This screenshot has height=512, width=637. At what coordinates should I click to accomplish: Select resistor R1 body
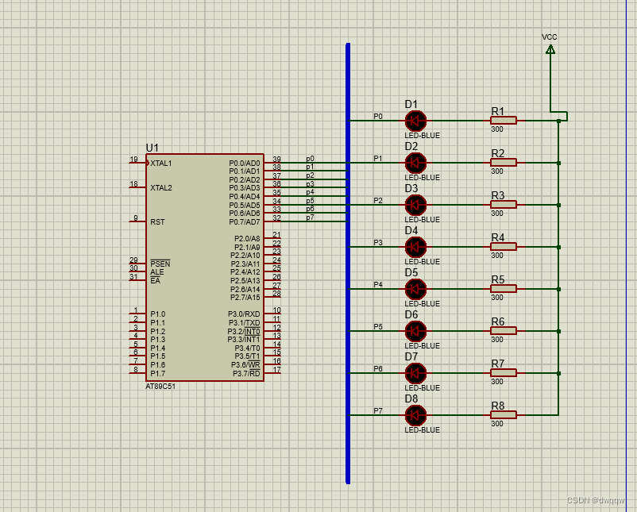(504, 120)
